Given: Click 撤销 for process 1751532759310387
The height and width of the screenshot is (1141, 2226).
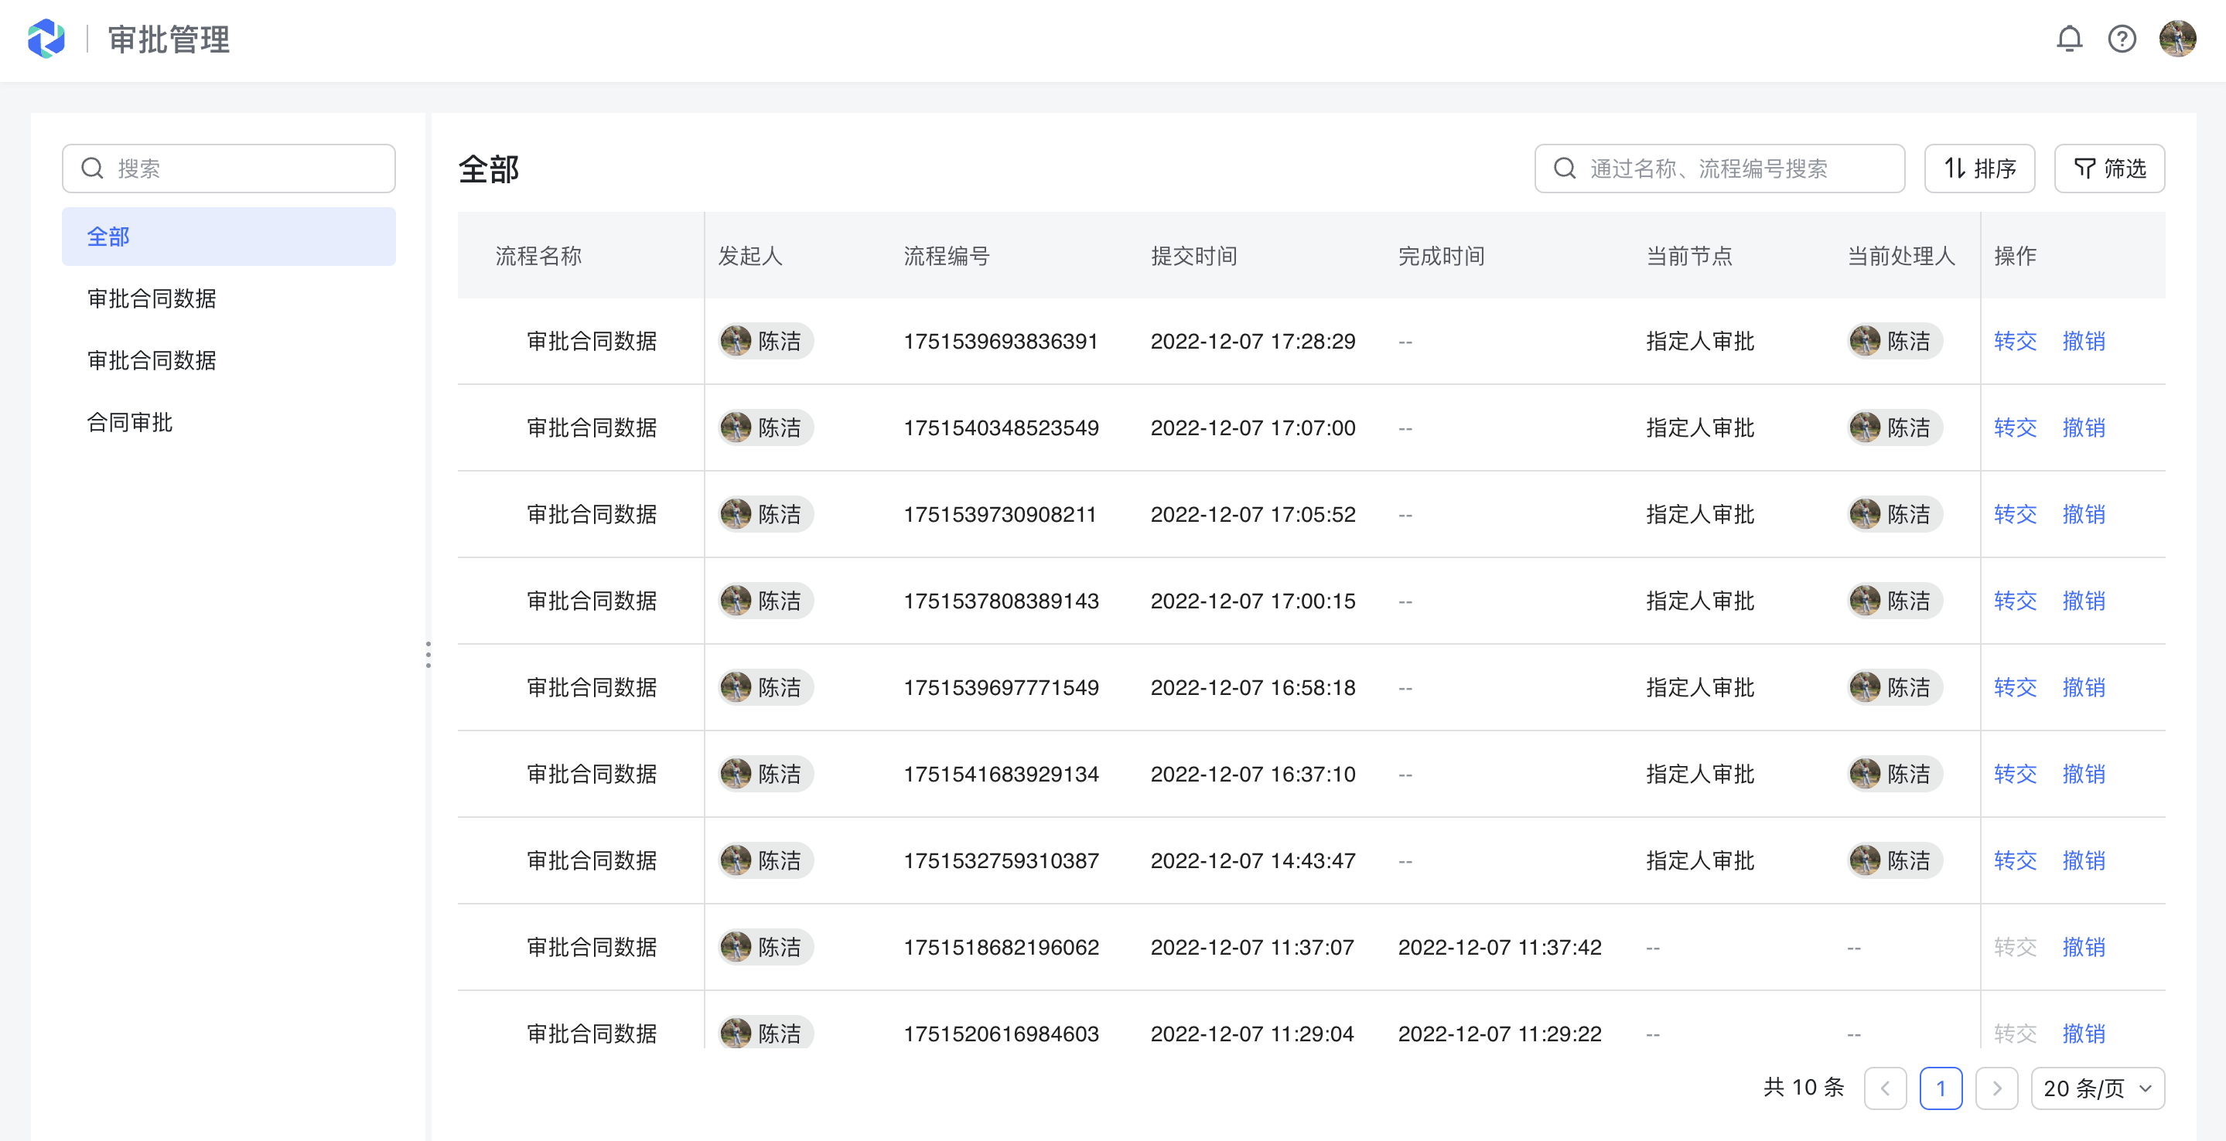Looking at the screenshot, I should coord(2084,860).
